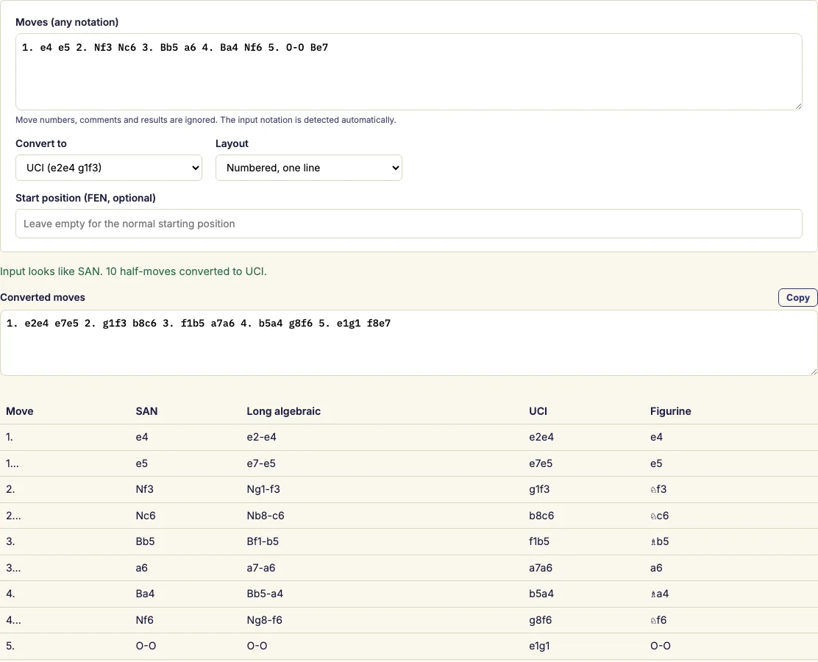
Task: Click the 'Moves (any notation)' label
Action: coord(67,22)
